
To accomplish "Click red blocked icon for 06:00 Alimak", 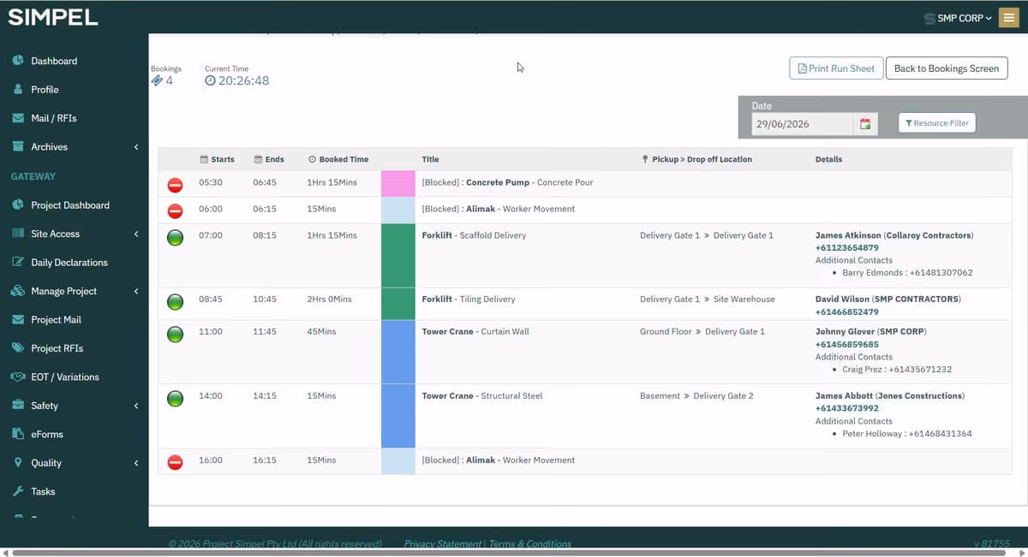I will pos(175,210).
